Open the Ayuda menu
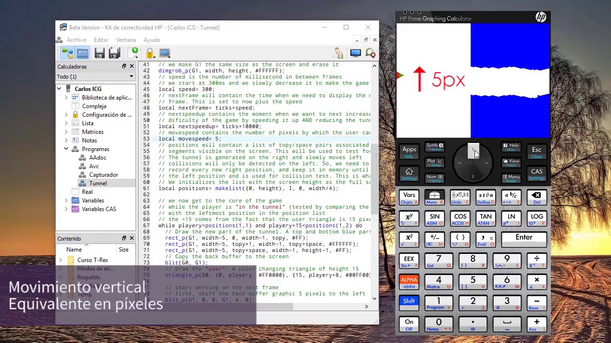611x343 pixels. [152, 40]
